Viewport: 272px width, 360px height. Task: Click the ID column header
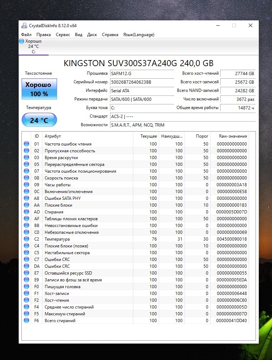[36, 136]
